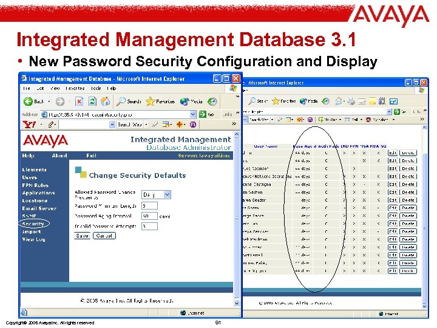Click the purple round icon in front Yahoo toolbar
This screenshot has height=328, width=437.
pyautogui.click(x=193, y=125)
